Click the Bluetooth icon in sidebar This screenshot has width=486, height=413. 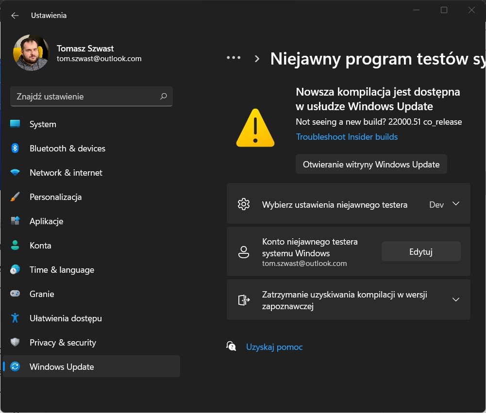15,148
